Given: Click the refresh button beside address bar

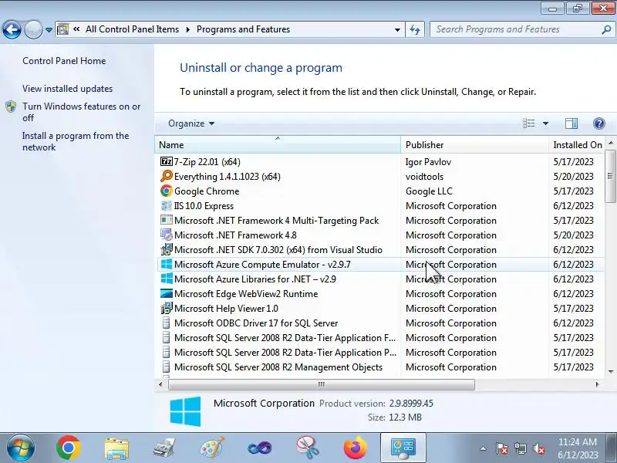Looking at the screenshot, I should click(x=415, y=29).
